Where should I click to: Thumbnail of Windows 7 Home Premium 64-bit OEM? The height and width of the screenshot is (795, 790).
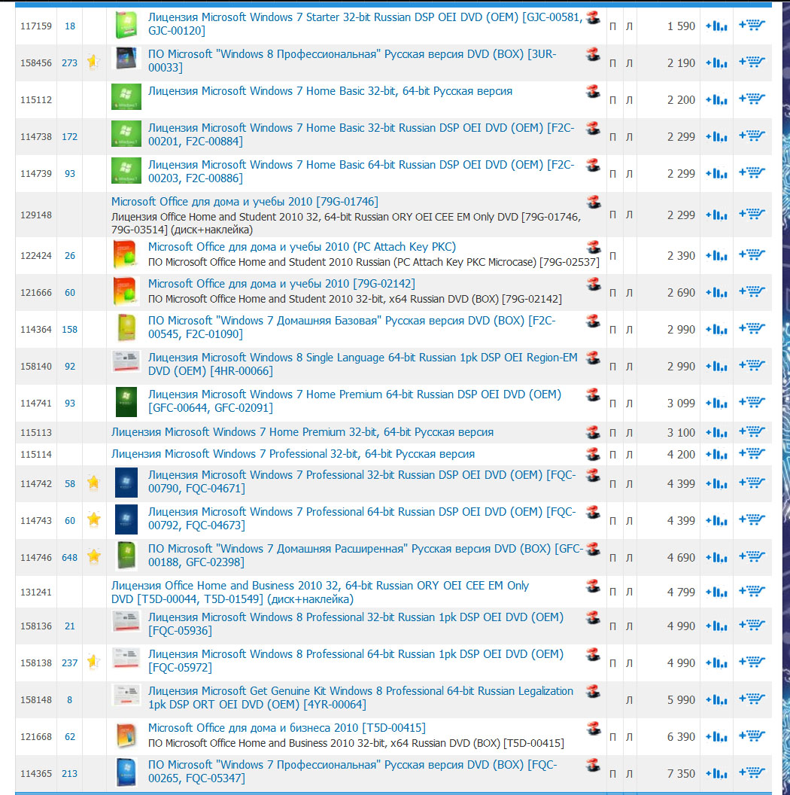[x=126, y=402]
